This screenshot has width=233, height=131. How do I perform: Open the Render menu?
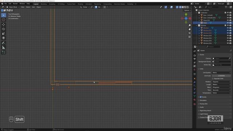(x=15, y=4)
